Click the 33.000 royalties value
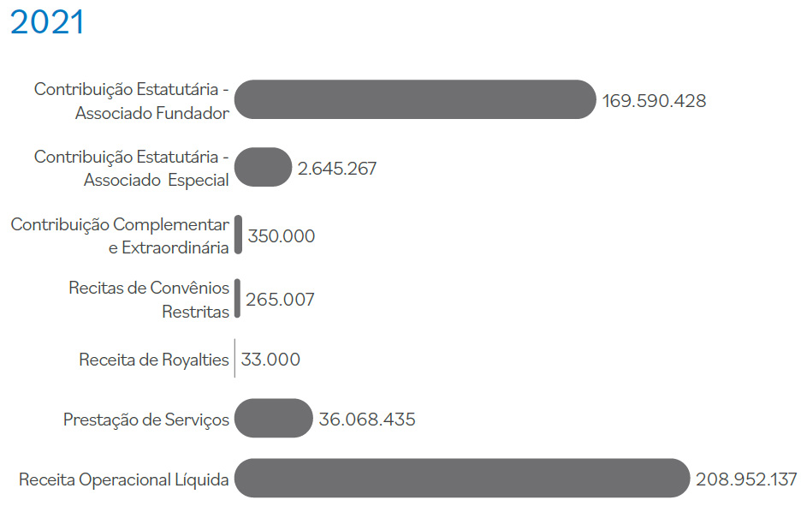807x512 pixels. (x=270, y=360)
